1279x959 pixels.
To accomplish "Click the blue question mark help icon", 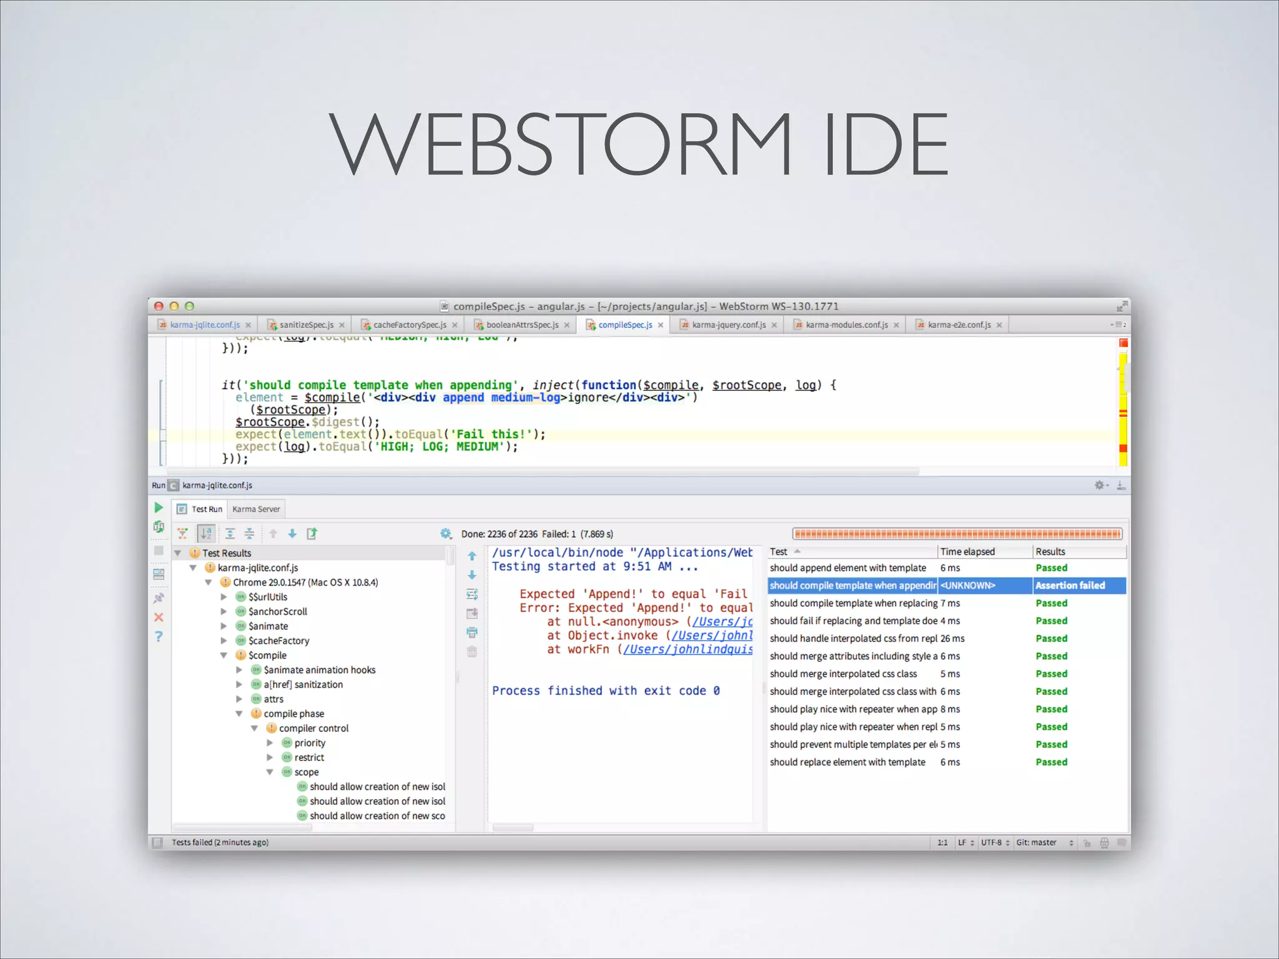I will 159,636.
